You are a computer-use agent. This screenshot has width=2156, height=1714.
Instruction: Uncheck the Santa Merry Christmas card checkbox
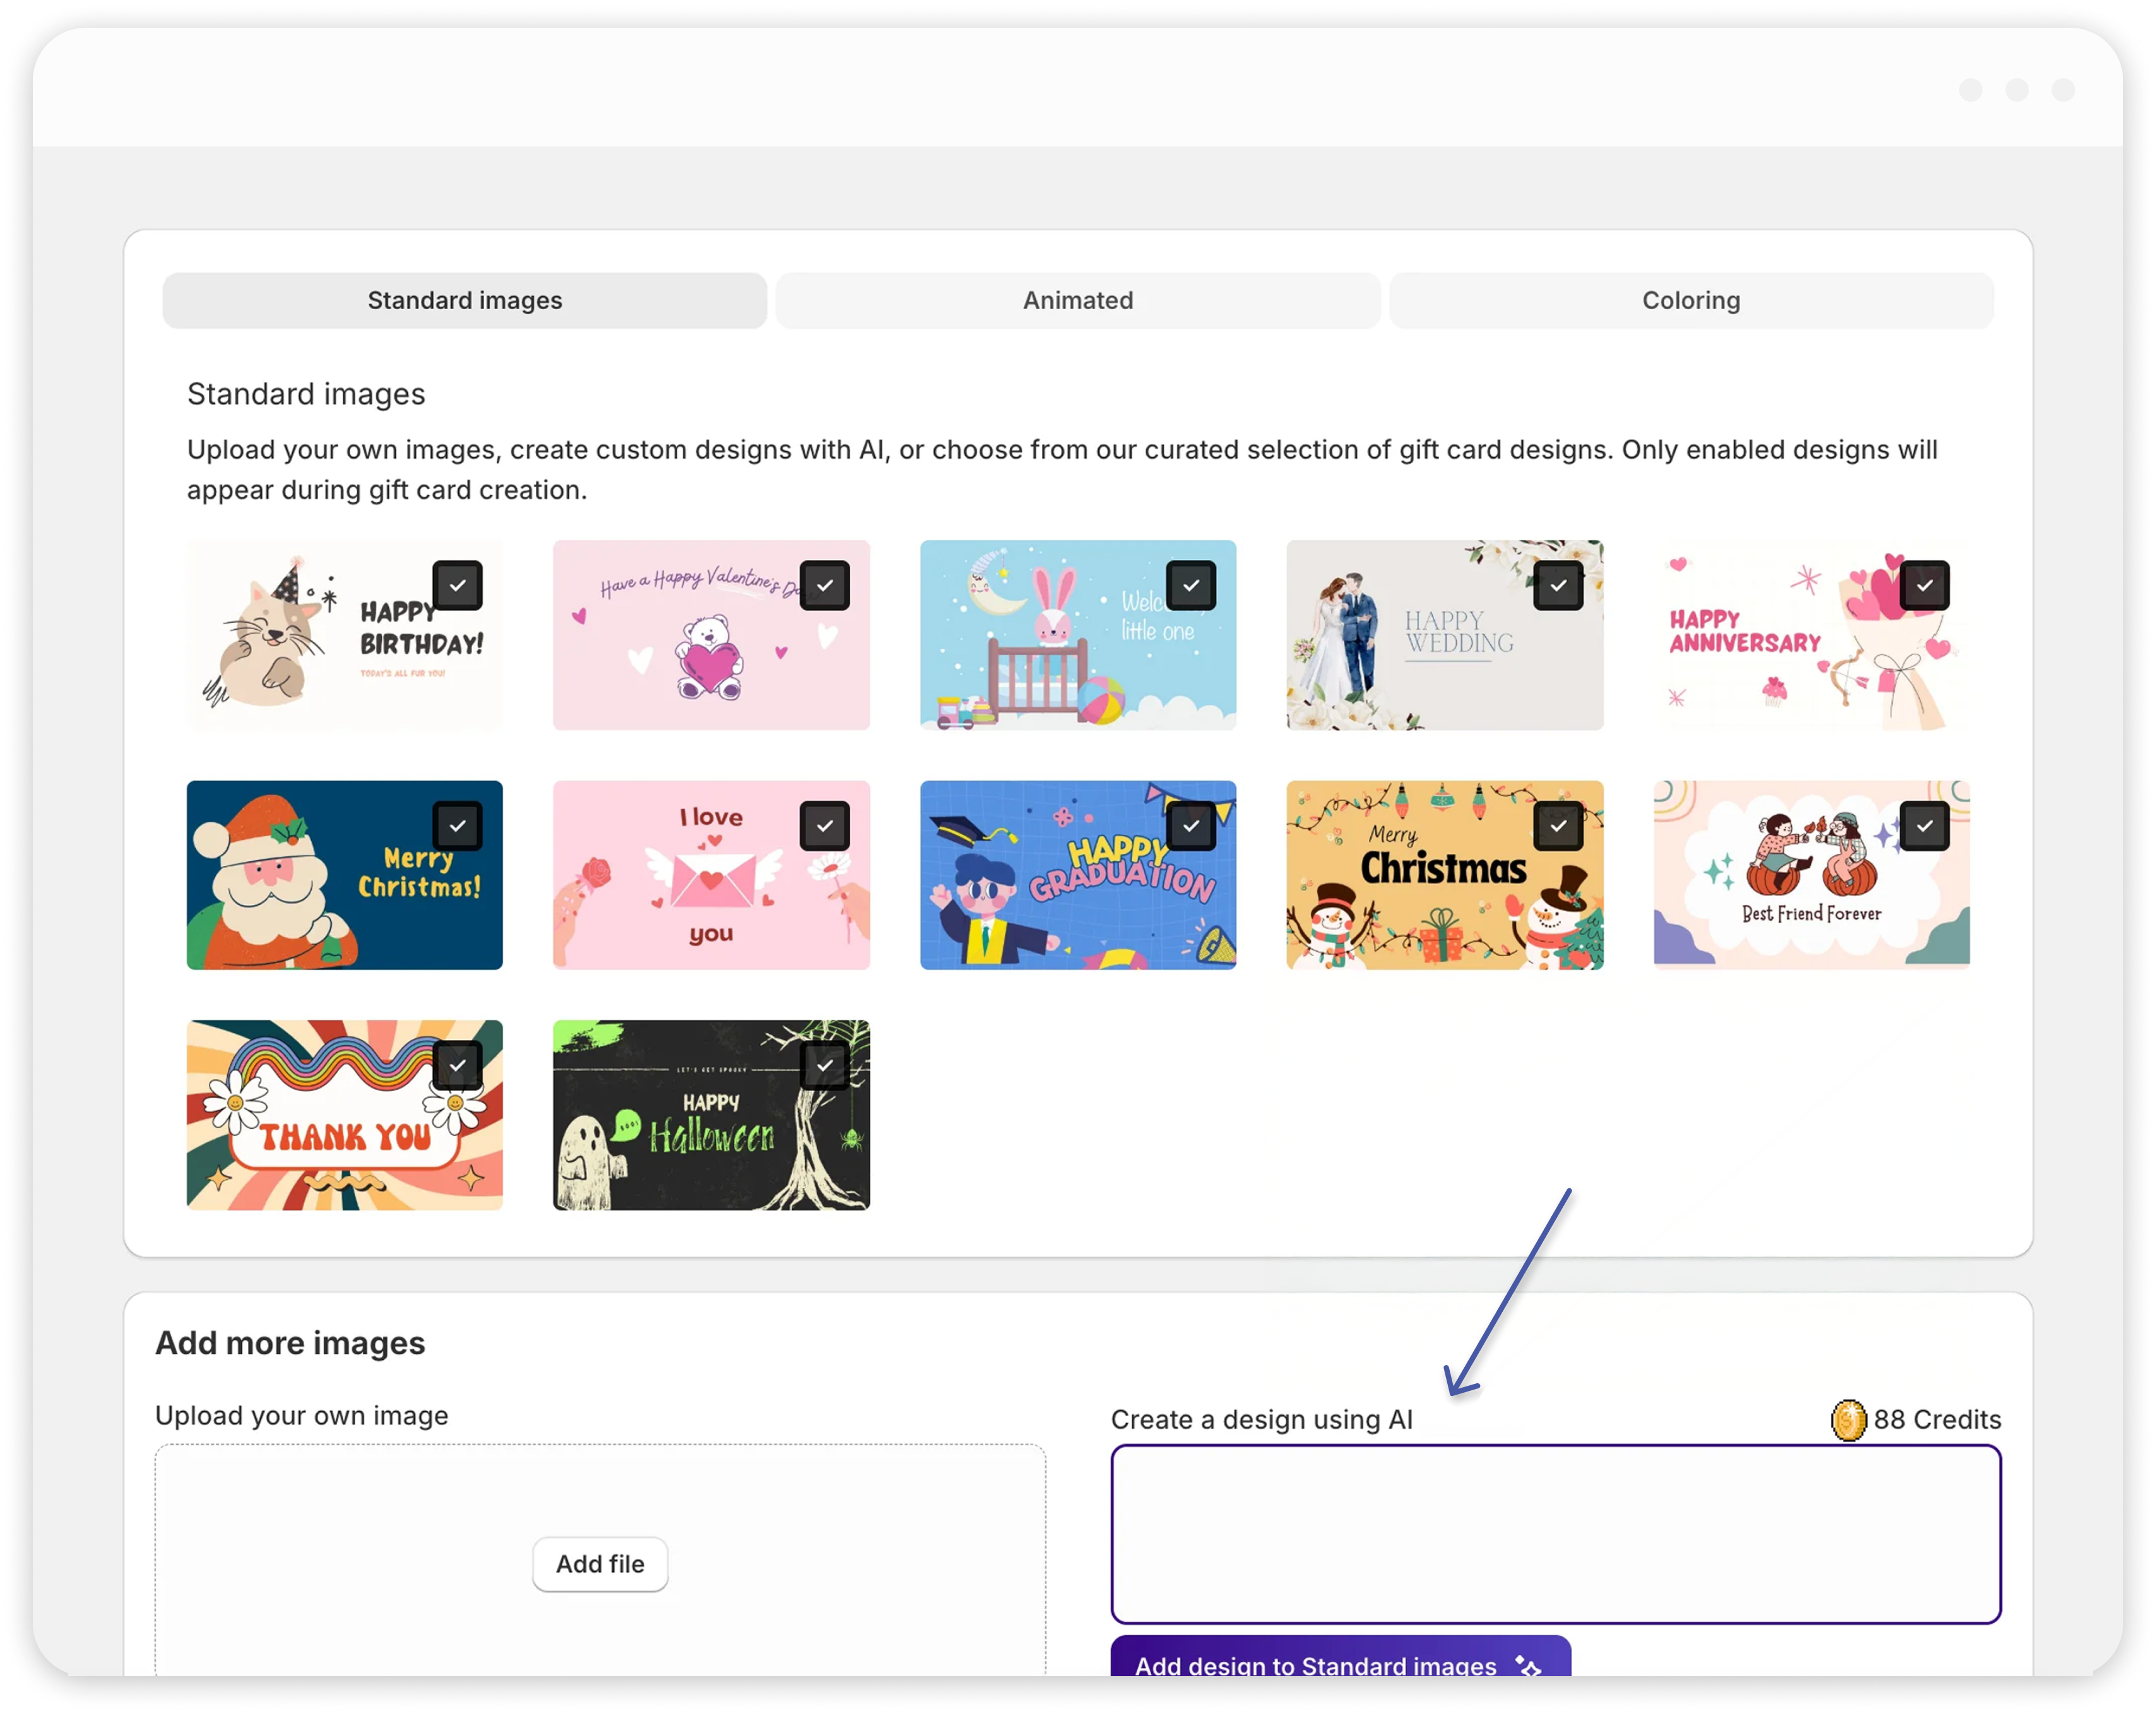pyautogui.click(x=458, y=826)
